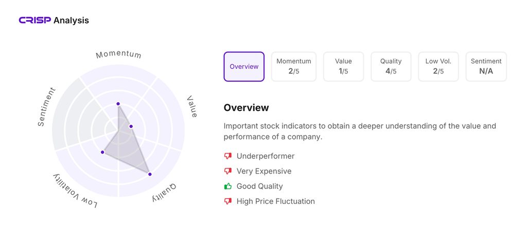Click the Underperformer thumbs-down icon
This screenshot has height=228, width=527.
point(228,156)
